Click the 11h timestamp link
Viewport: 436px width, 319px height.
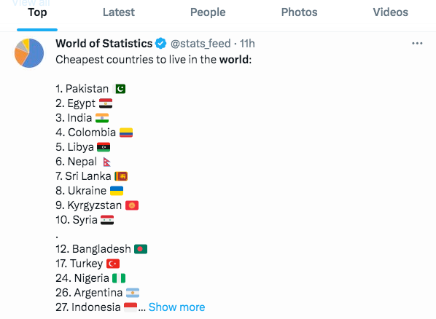247,44
